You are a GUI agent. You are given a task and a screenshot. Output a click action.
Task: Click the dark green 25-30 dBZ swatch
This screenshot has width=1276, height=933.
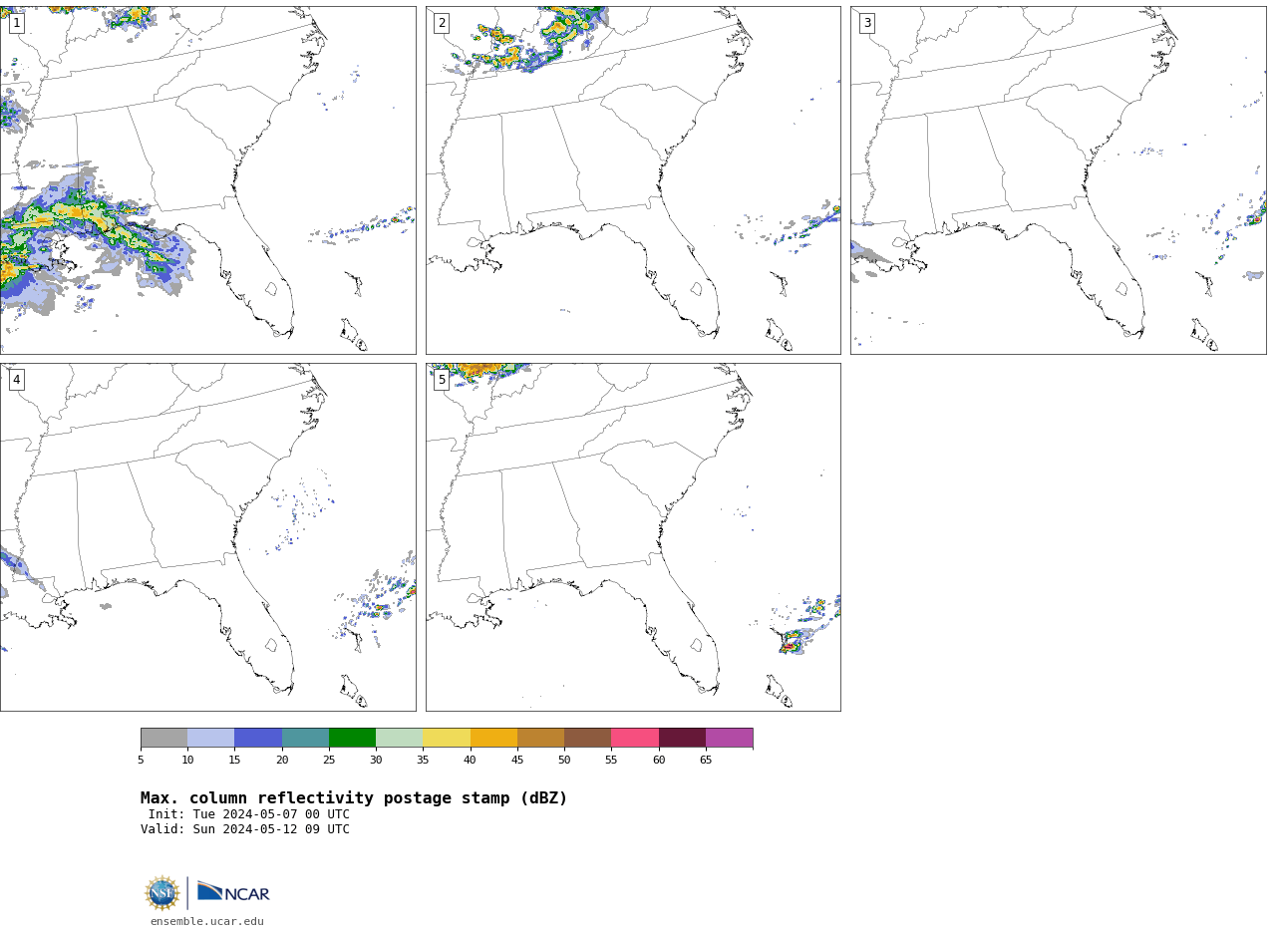352,738
